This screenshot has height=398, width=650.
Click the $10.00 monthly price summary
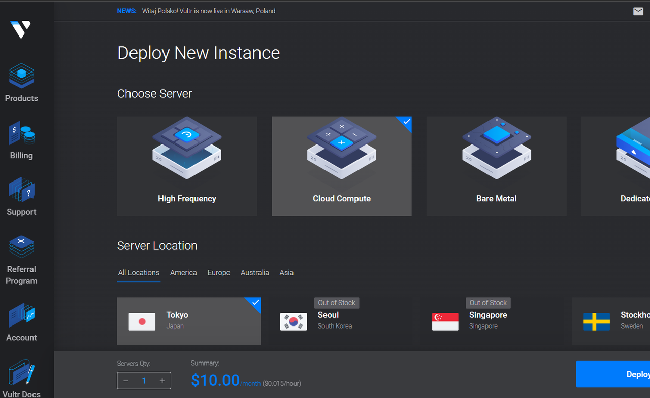[x=215, y=380]
